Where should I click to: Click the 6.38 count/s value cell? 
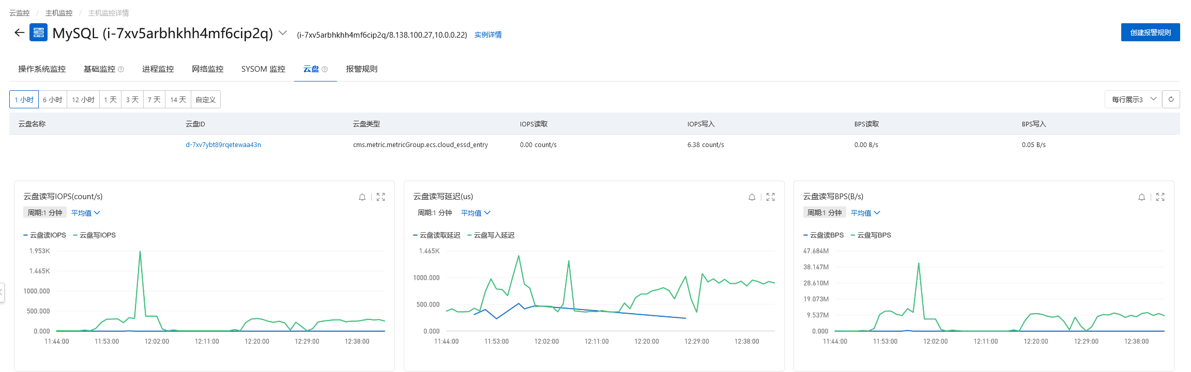click(706, 145)
